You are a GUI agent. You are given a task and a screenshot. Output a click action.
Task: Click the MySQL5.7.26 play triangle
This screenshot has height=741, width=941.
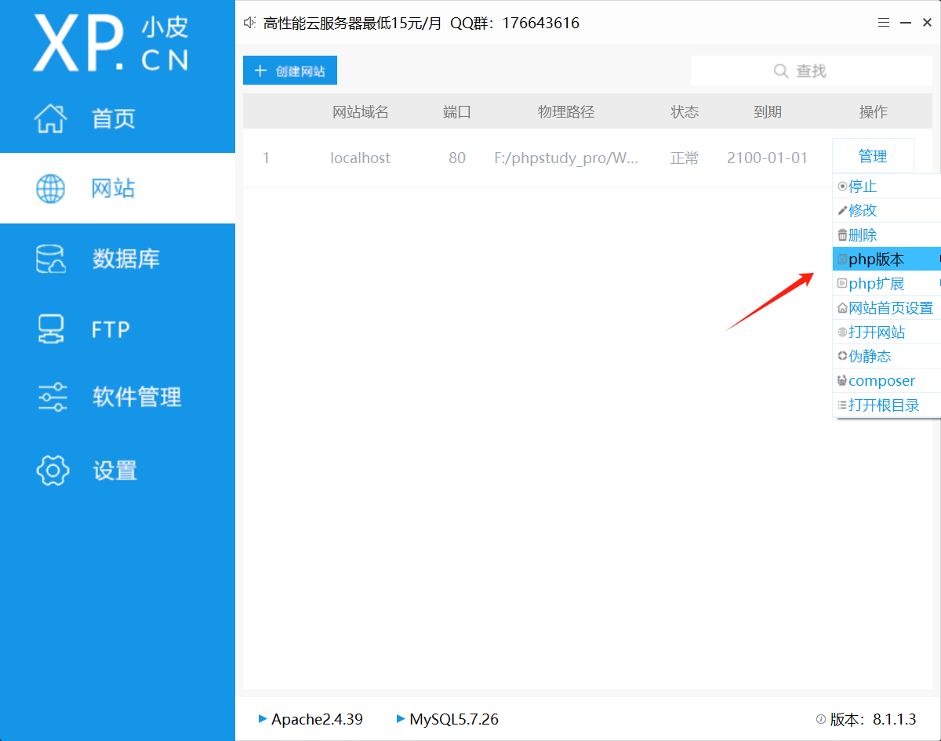tap(401, 718)
